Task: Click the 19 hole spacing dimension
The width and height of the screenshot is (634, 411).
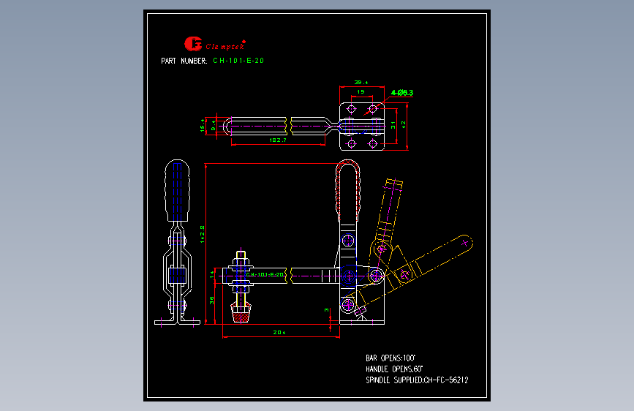Action: coord(361,92)
